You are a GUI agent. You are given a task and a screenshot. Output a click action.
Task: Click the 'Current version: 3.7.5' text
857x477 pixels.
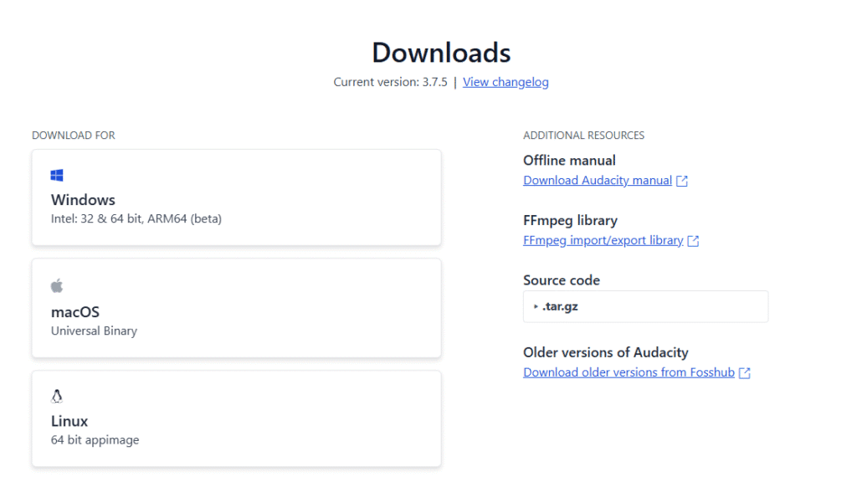(x=390, y=82)
